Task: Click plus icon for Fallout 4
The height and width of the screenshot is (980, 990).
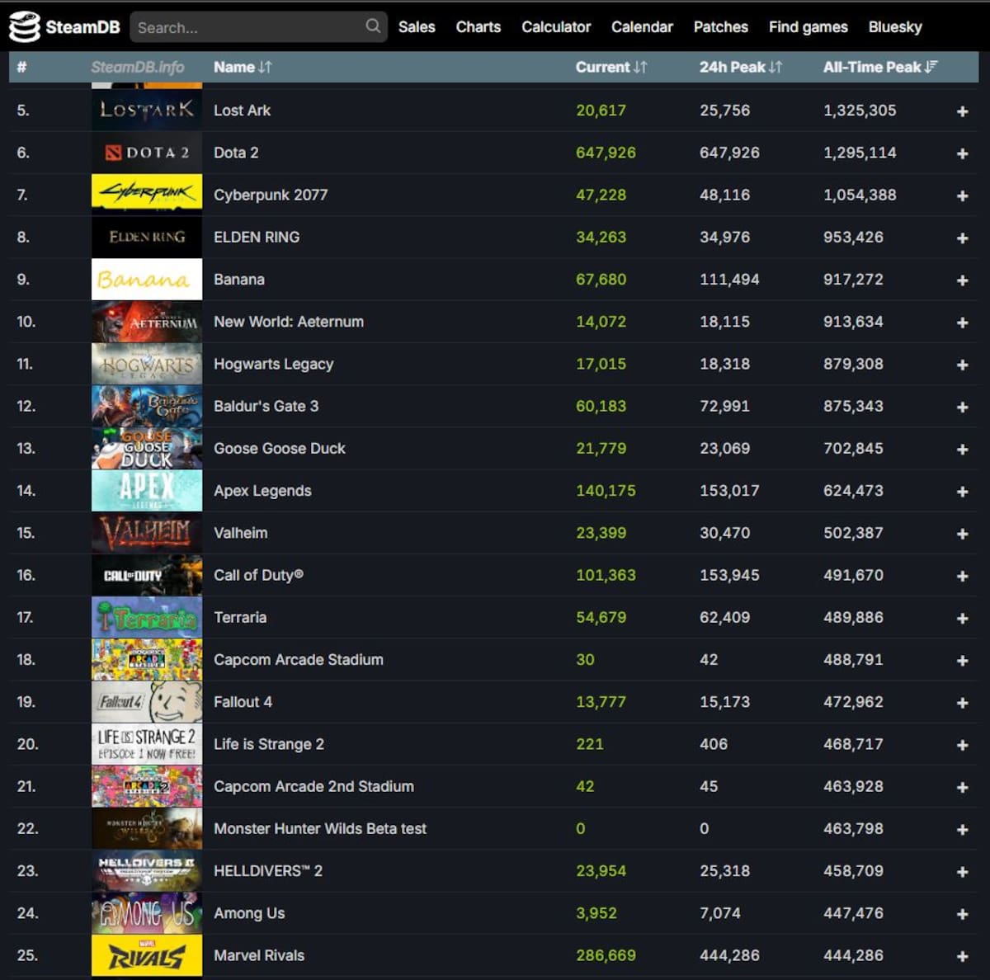Action: coord(962,703)
